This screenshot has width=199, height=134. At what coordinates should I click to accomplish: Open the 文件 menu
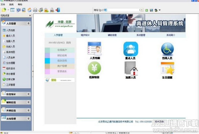click(3, 4)
